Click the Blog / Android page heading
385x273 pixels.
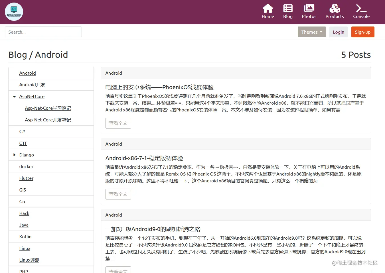pos(38,54)
